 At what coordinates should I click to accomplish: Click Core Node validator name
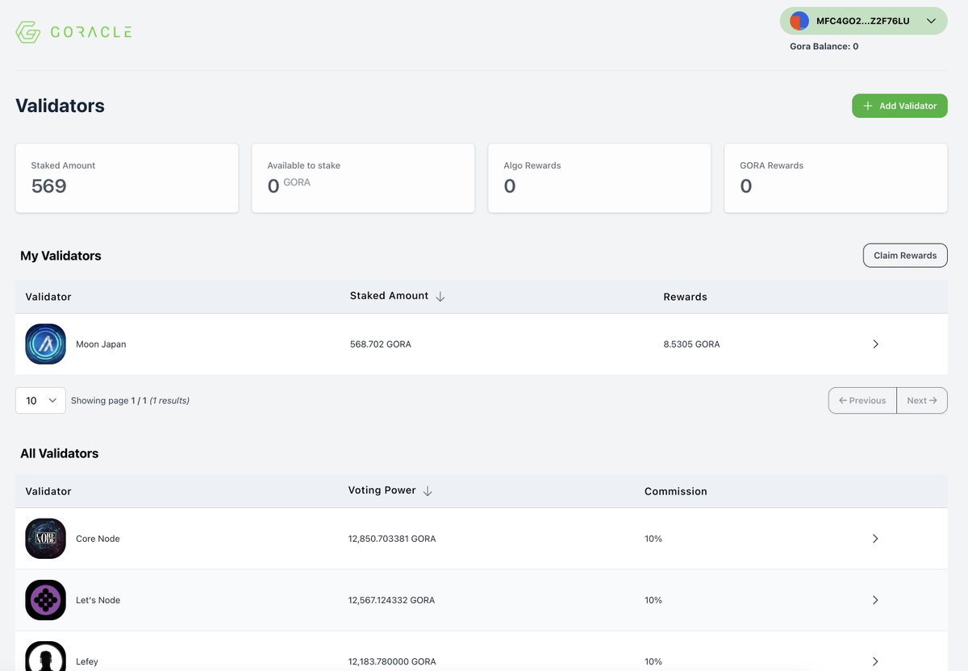tap(98, 539)
